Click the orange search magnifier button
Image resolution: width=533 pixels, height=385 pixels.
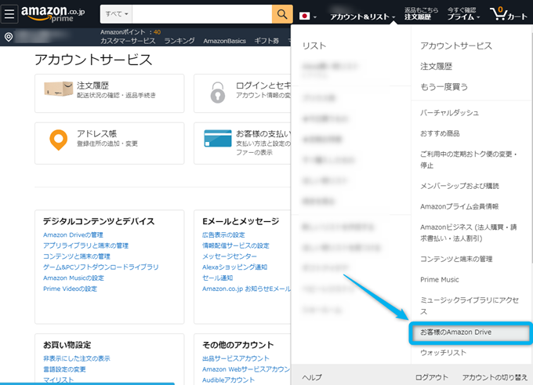(x=282, y=14)
